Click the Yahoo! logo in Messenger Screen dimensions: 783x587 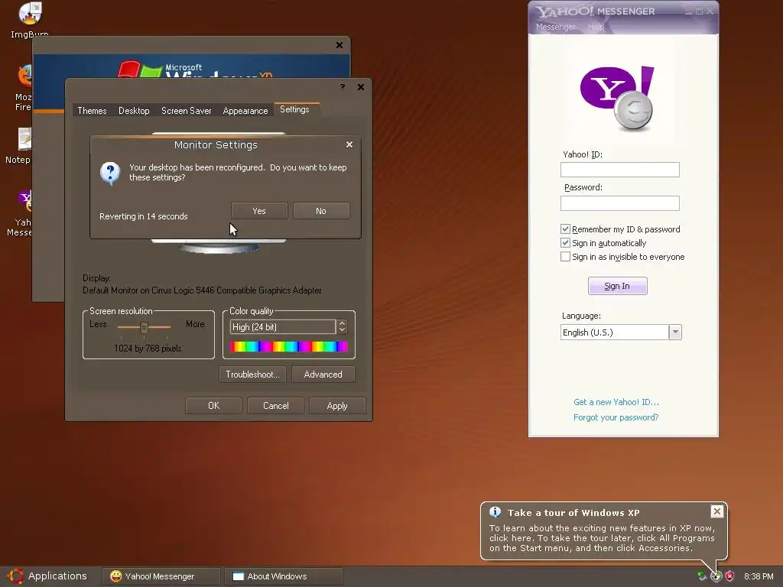click(x=617, y=98)
